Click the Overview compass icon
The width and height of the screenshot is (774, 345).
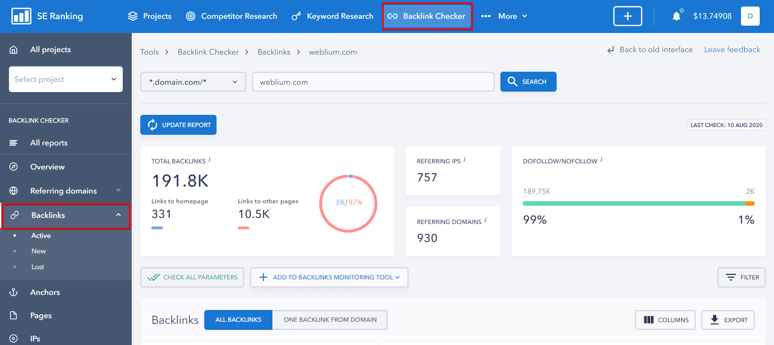pos(13,167)
